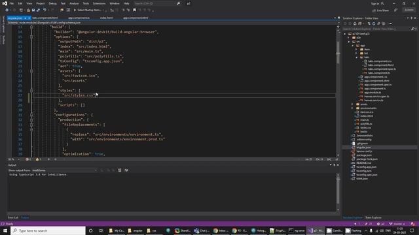The image size is (419, 235).
Task: Select app.module.ts in Solution Explorer
Action: coord(373,93)
